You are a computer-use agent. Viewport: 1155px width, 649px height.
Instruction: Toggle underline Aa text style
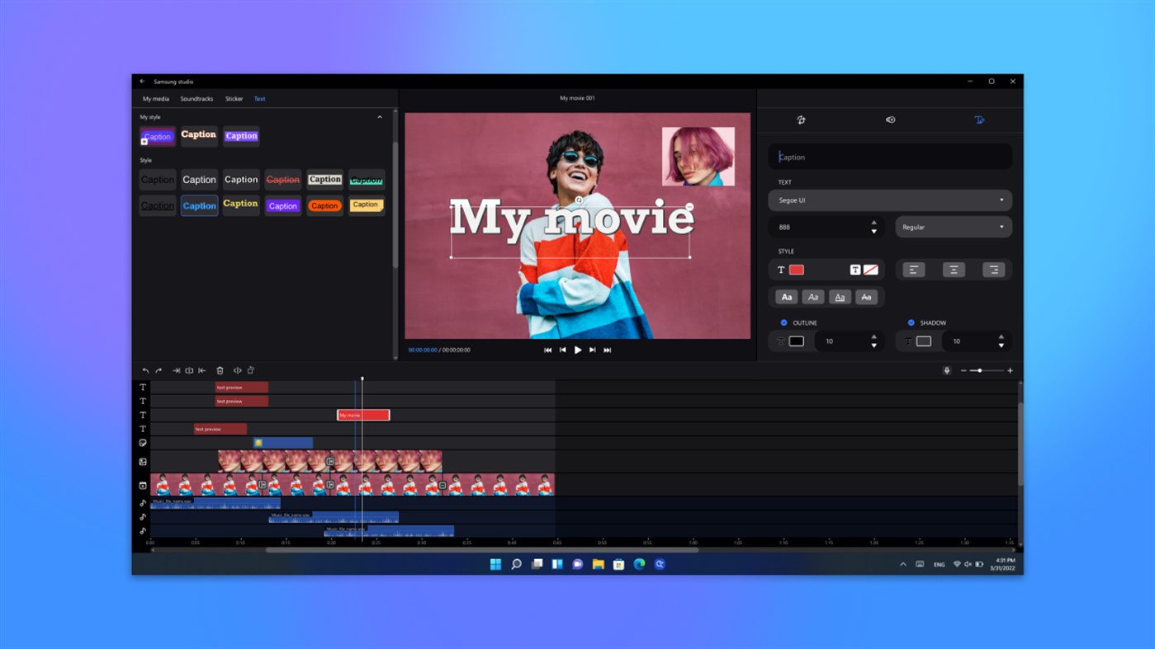click(840, 297)
